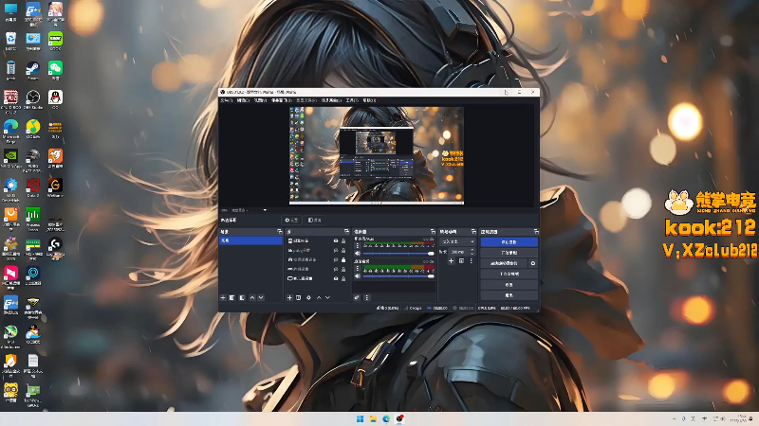The image size is (759, 426).
Task: Select the highlighted scene in Scenes list
Action: 250,240
